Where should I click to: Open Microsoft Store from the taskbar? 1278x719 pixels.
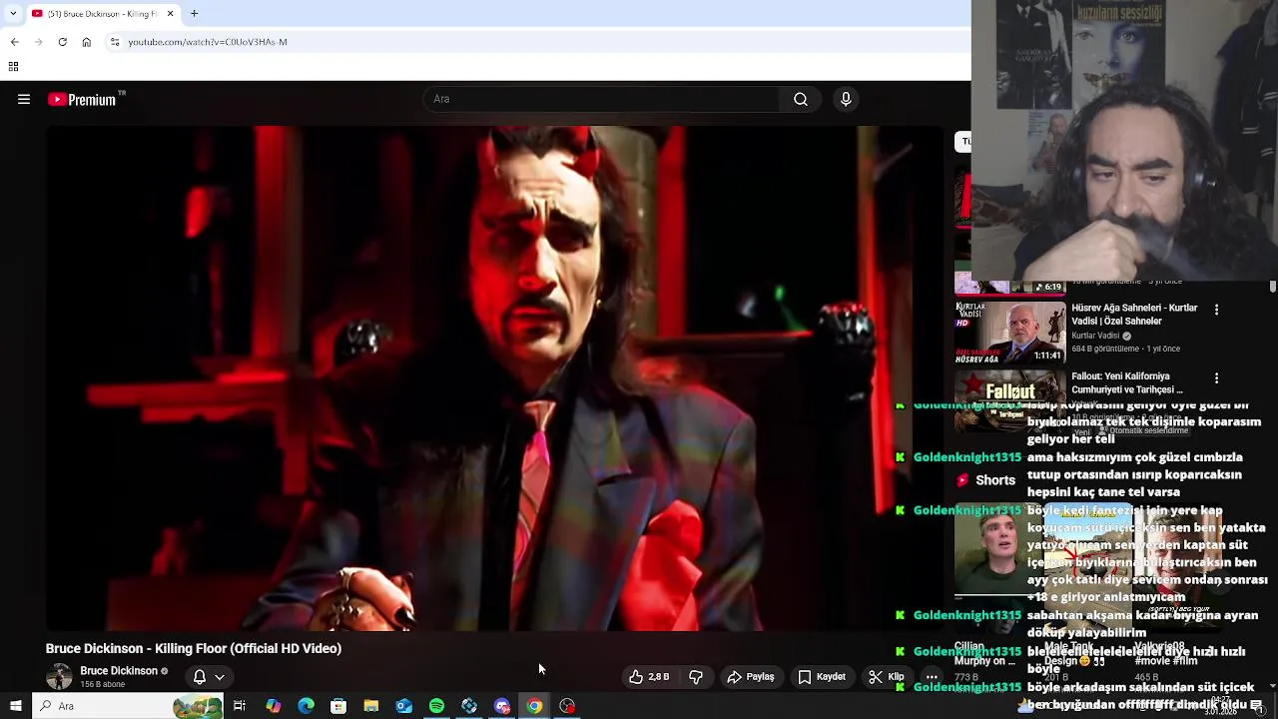(338, 706)
